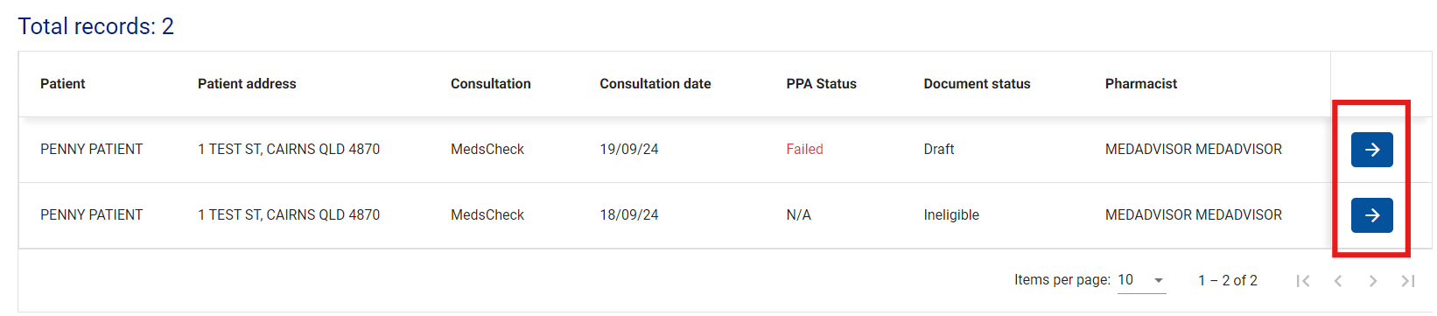Go to next page chevron

coord(1373,281)
